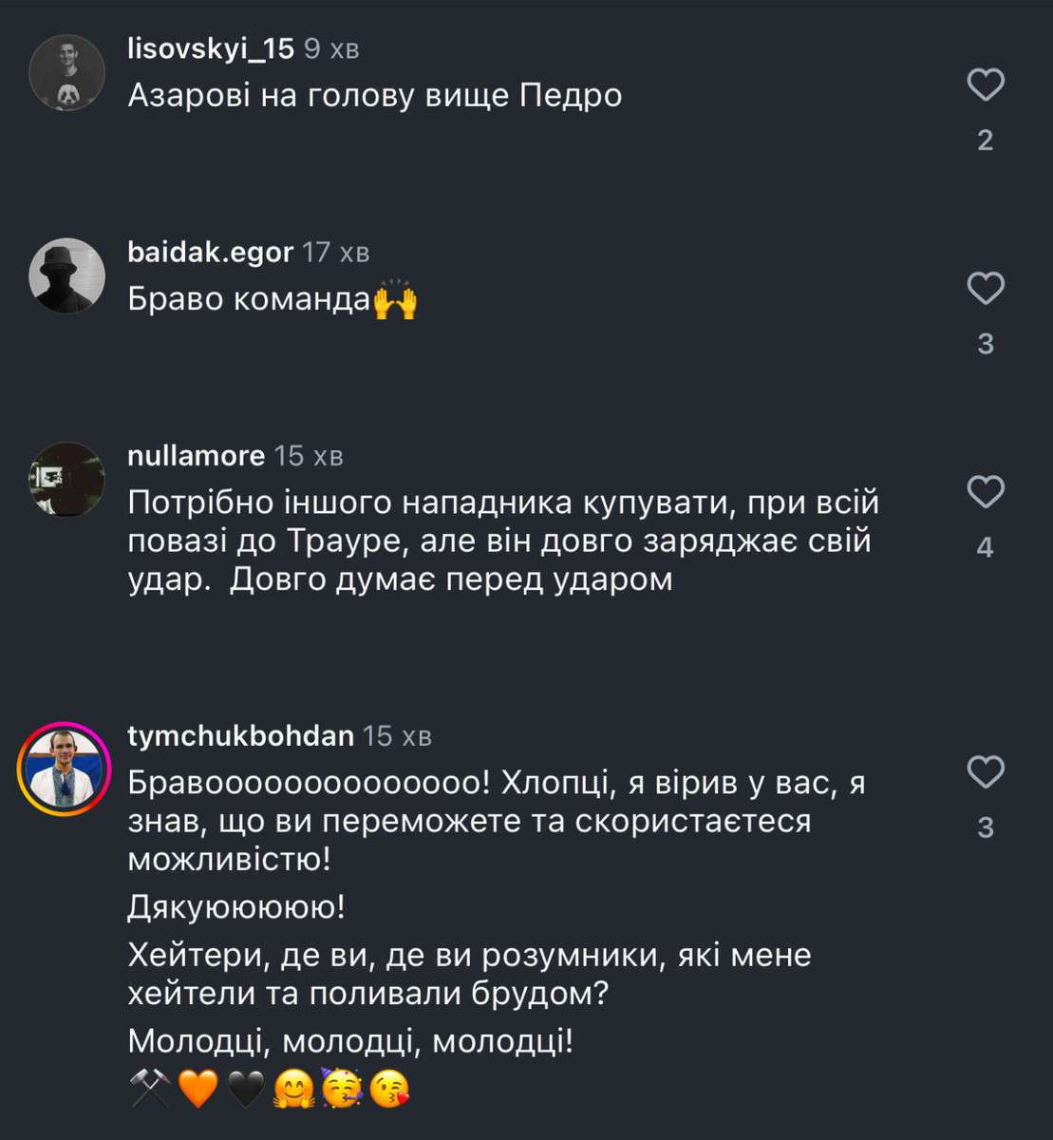The width and height of the screenshot is (1053, 1140).
Task: Open username lisovskyi_15
Action: click(x=211, y=49)
